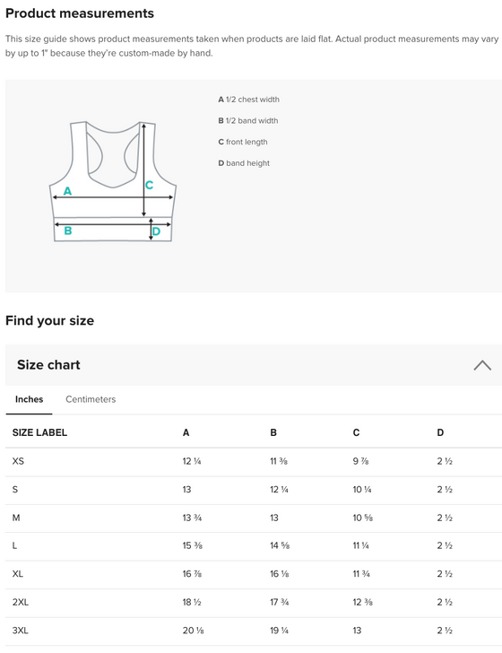Select the XS size row label

pyautogui.click(x=18, y=461)
